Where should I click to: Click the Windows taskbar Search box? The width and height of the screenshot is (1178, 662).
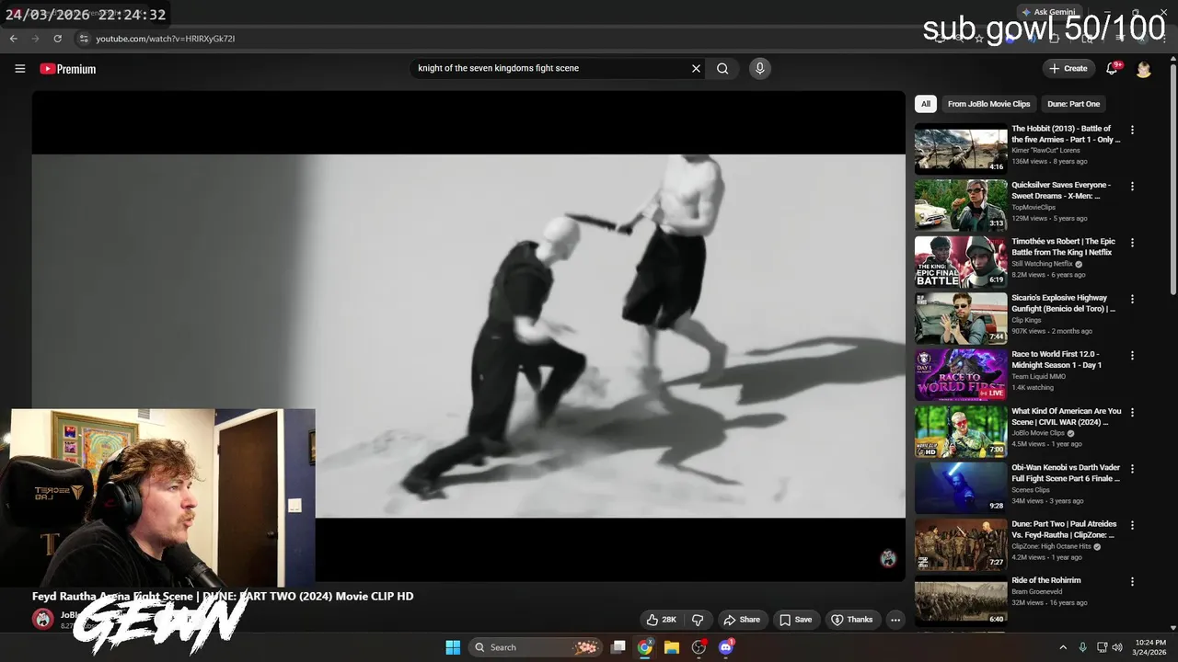537,647
